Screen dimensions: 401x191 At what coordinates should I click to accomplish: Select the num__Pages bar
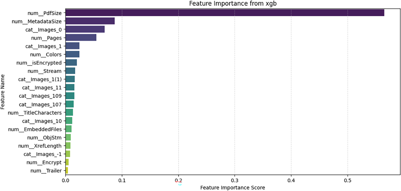81,38
